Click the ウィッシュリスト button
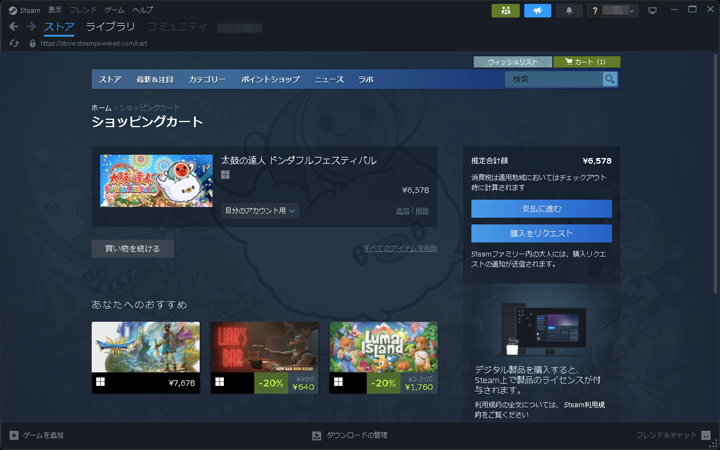720x450 pixels. click(512, 61)
